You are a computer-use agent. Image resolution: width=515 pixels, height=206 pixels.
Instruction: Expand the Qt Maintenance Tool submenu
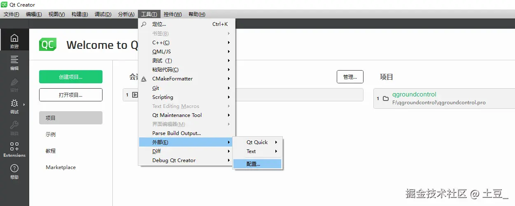point(187,115)
